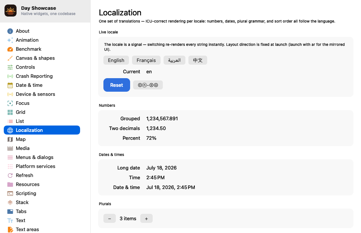The height and width of the screenshot is (233, 361).
Task: Click the Media clapperboard icon
Action: point(10,148)
